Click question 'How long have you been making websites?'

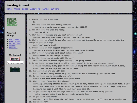(x=52, y=25)
